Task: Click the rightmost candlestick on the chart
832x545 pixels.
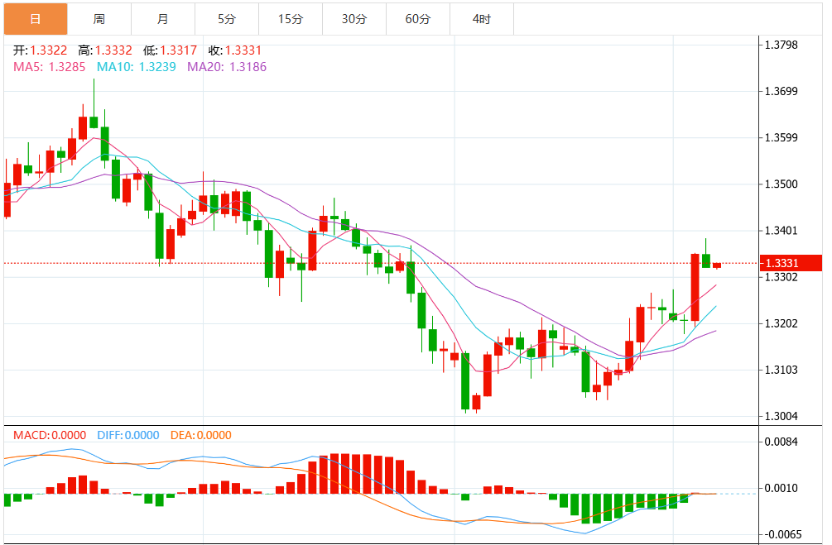Action: [x=717, y=265]
